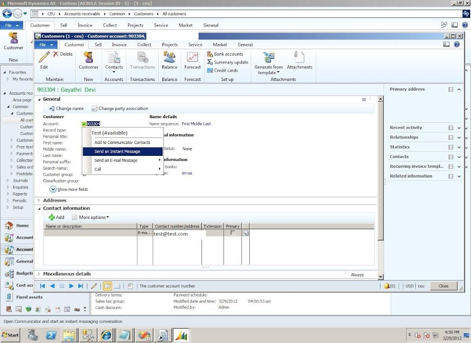471x343 pixels.
Task: Click the scroll up arrow of the form
Action: (x=380, y=99)
